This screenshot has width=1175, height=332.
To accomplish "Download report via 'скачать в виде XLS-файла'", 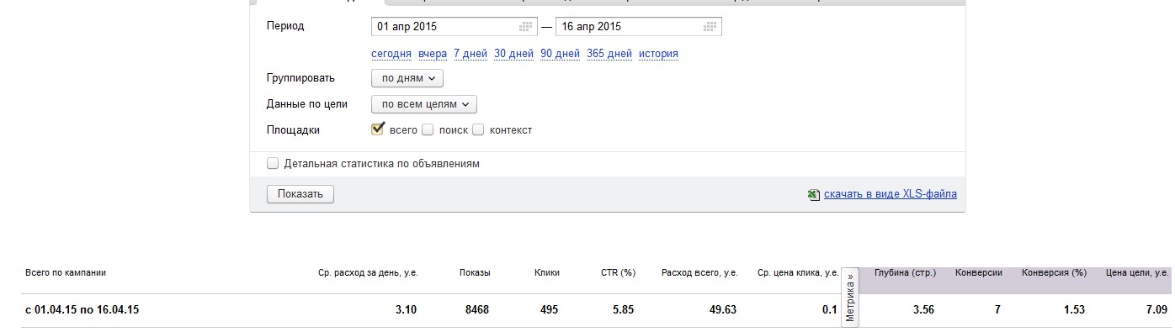I will click(x=891, y=194).
